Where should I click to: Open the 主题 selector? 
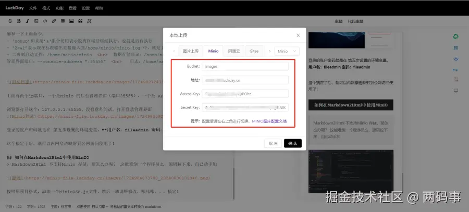pyautogui.click(x=339, y=21)
